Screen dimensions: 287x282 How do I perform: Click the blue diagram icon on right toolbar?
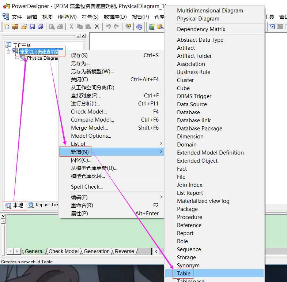(x=272, y=27)
